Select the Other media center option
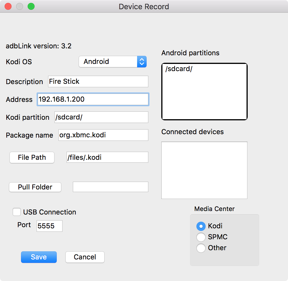288x281 pixels. point(201,248)
